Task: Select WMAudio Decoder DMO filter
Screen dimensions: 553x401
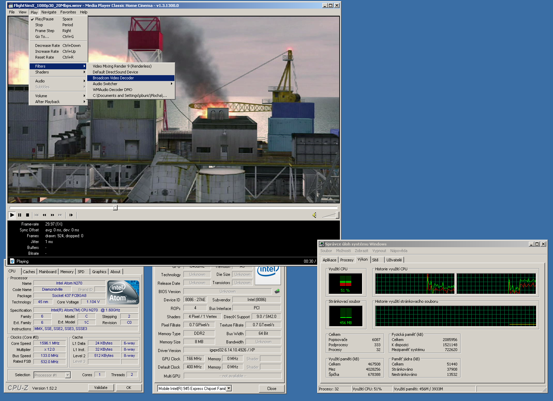Action: 131,90
